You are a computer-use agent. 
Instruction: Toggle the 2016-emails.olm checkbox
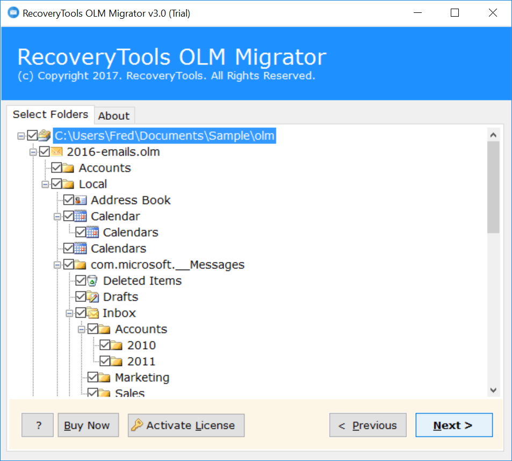point(45,152)
